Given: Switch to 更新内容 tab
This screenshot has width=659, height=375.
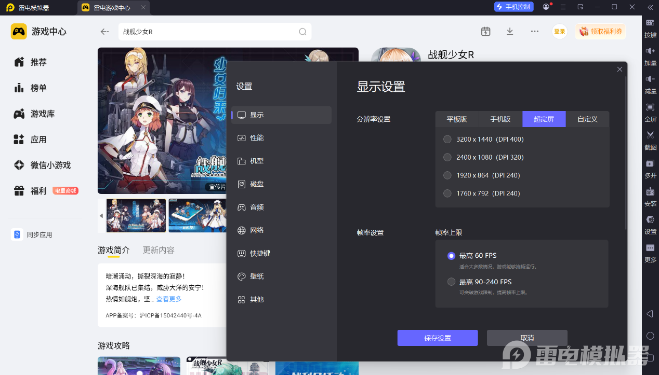Looking at the screenshot, I should pyautogui.click(x=159, y=250).
